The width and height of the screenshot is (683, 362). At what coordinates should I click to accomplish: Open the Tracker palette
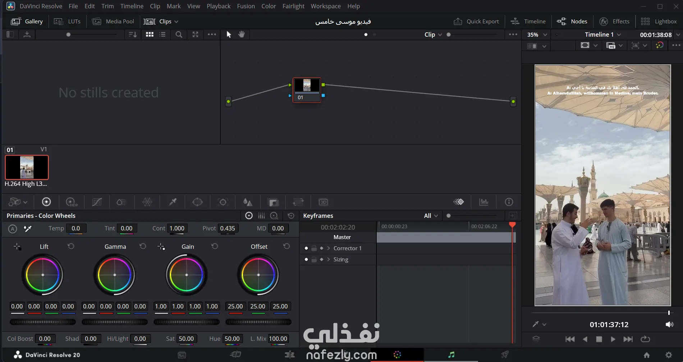pos(223,202)
